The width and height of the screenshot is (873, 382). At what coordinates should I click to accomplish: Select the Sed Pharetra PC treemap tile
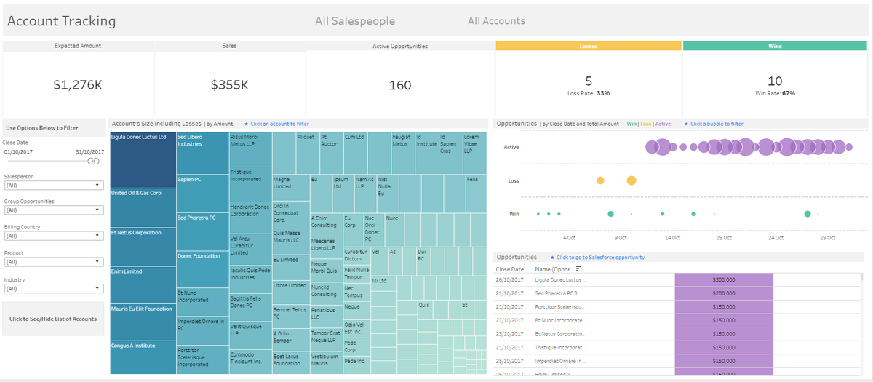[x=202, y=232]
